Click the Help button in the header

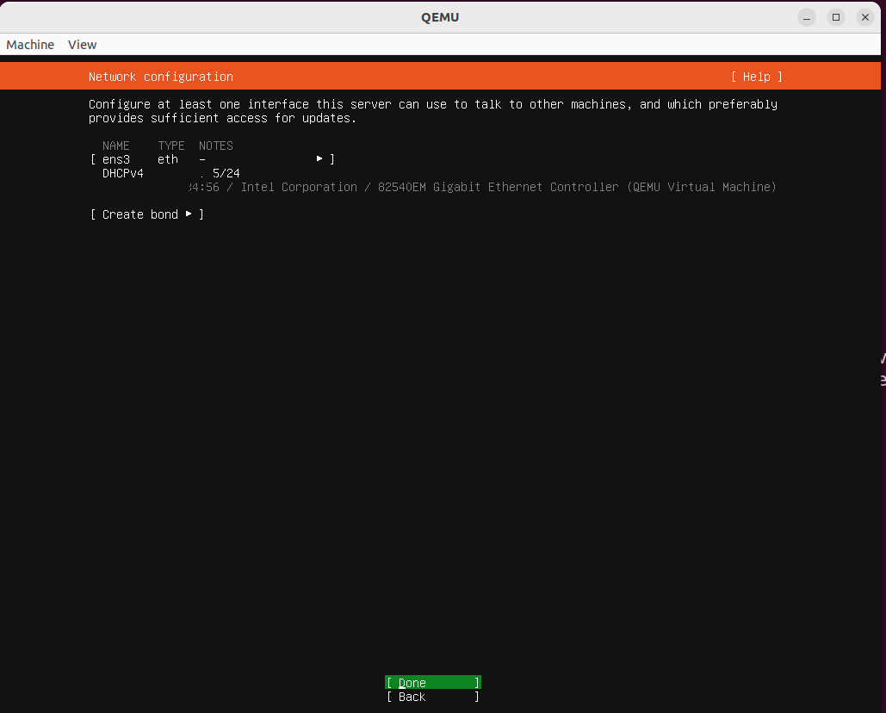pos(756,77)
